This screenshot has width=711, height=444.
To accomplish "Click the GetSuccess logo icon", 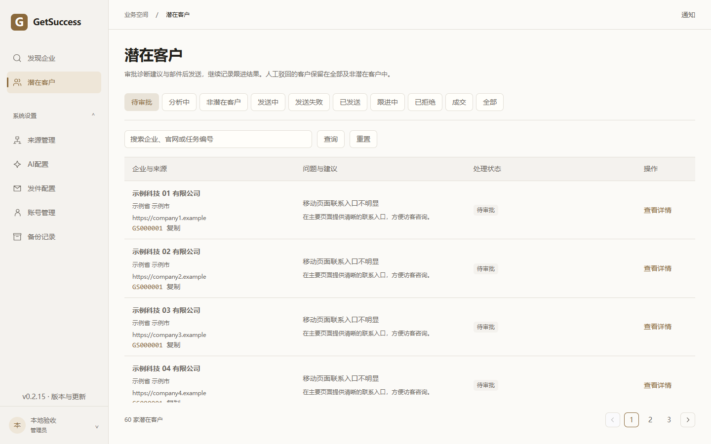I will pyautogui.click(x=19, y=22).
